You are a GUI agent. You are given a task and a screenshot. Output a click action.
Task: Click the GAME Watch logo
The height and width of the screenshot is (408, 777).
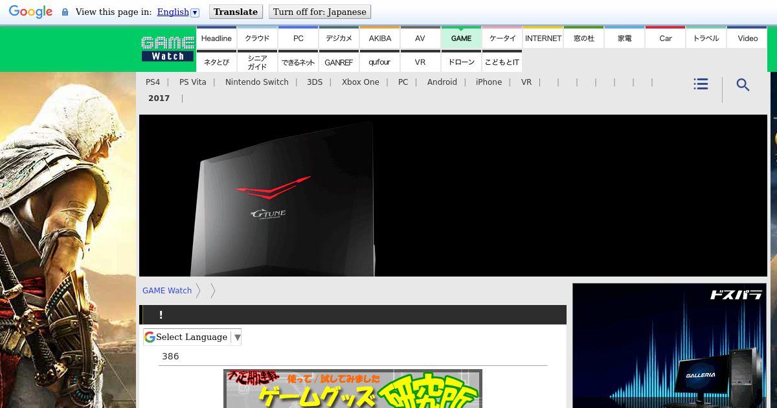pos(168,49)
